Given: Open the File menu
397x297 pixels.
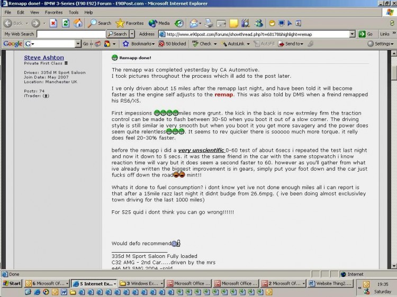Looking at the screenshot, I should click(x=7, y=12).
